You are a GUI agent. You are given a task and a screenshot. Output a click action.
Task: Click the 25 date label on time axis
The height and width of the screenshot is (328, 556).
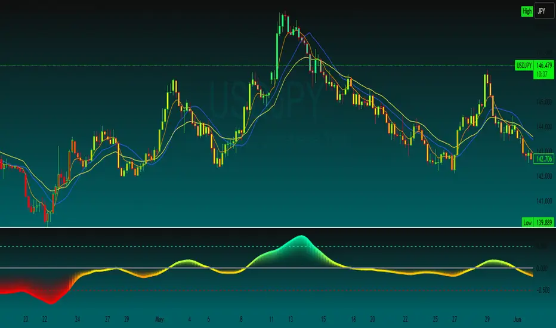[435, 320]
